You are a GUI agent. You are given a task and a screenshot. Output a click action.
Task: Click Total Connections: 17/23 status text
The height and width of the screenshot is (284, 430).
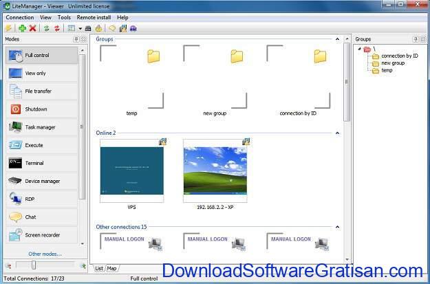(34, 278)
